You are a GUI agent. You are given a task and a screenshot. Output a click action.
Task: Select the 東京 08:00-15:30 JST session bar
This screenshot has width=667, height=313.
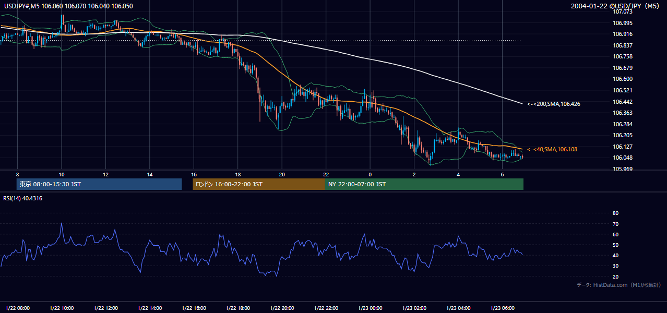(x=99, y=184)
